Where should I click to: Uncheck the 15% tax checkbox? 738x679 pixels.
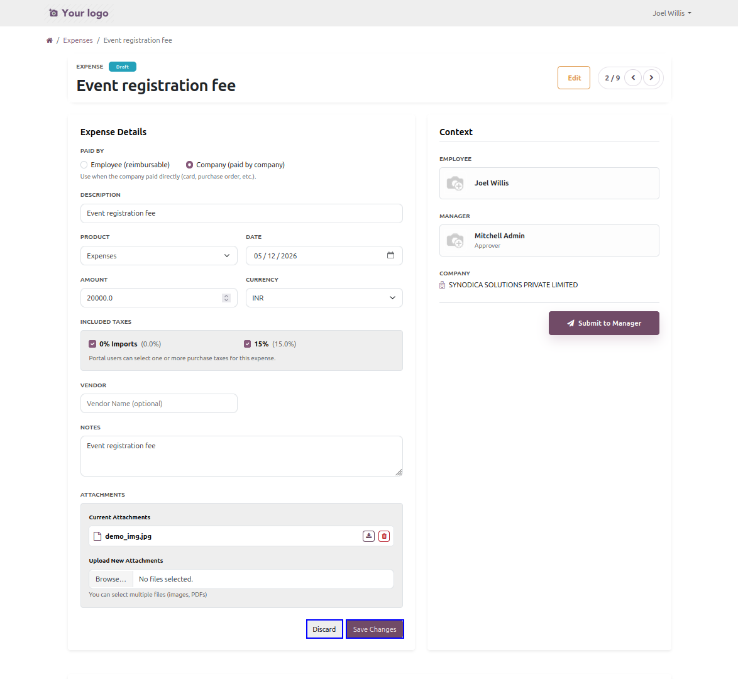248,344
